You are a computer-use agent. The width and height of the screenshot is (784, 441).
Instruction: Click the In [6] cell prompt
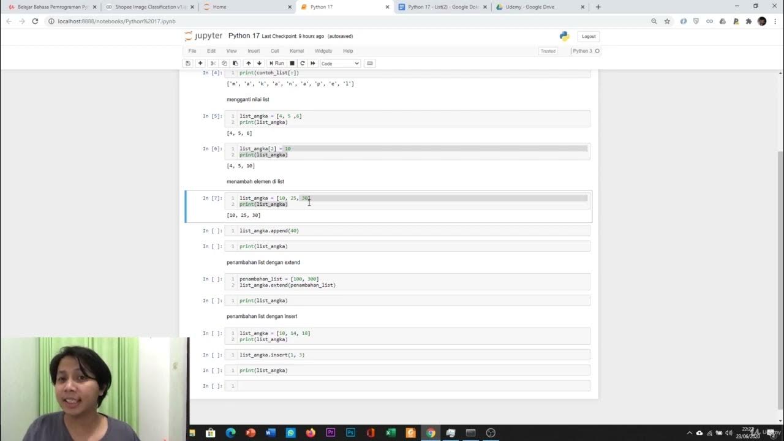pyautogui.click(x=213, y=148)
